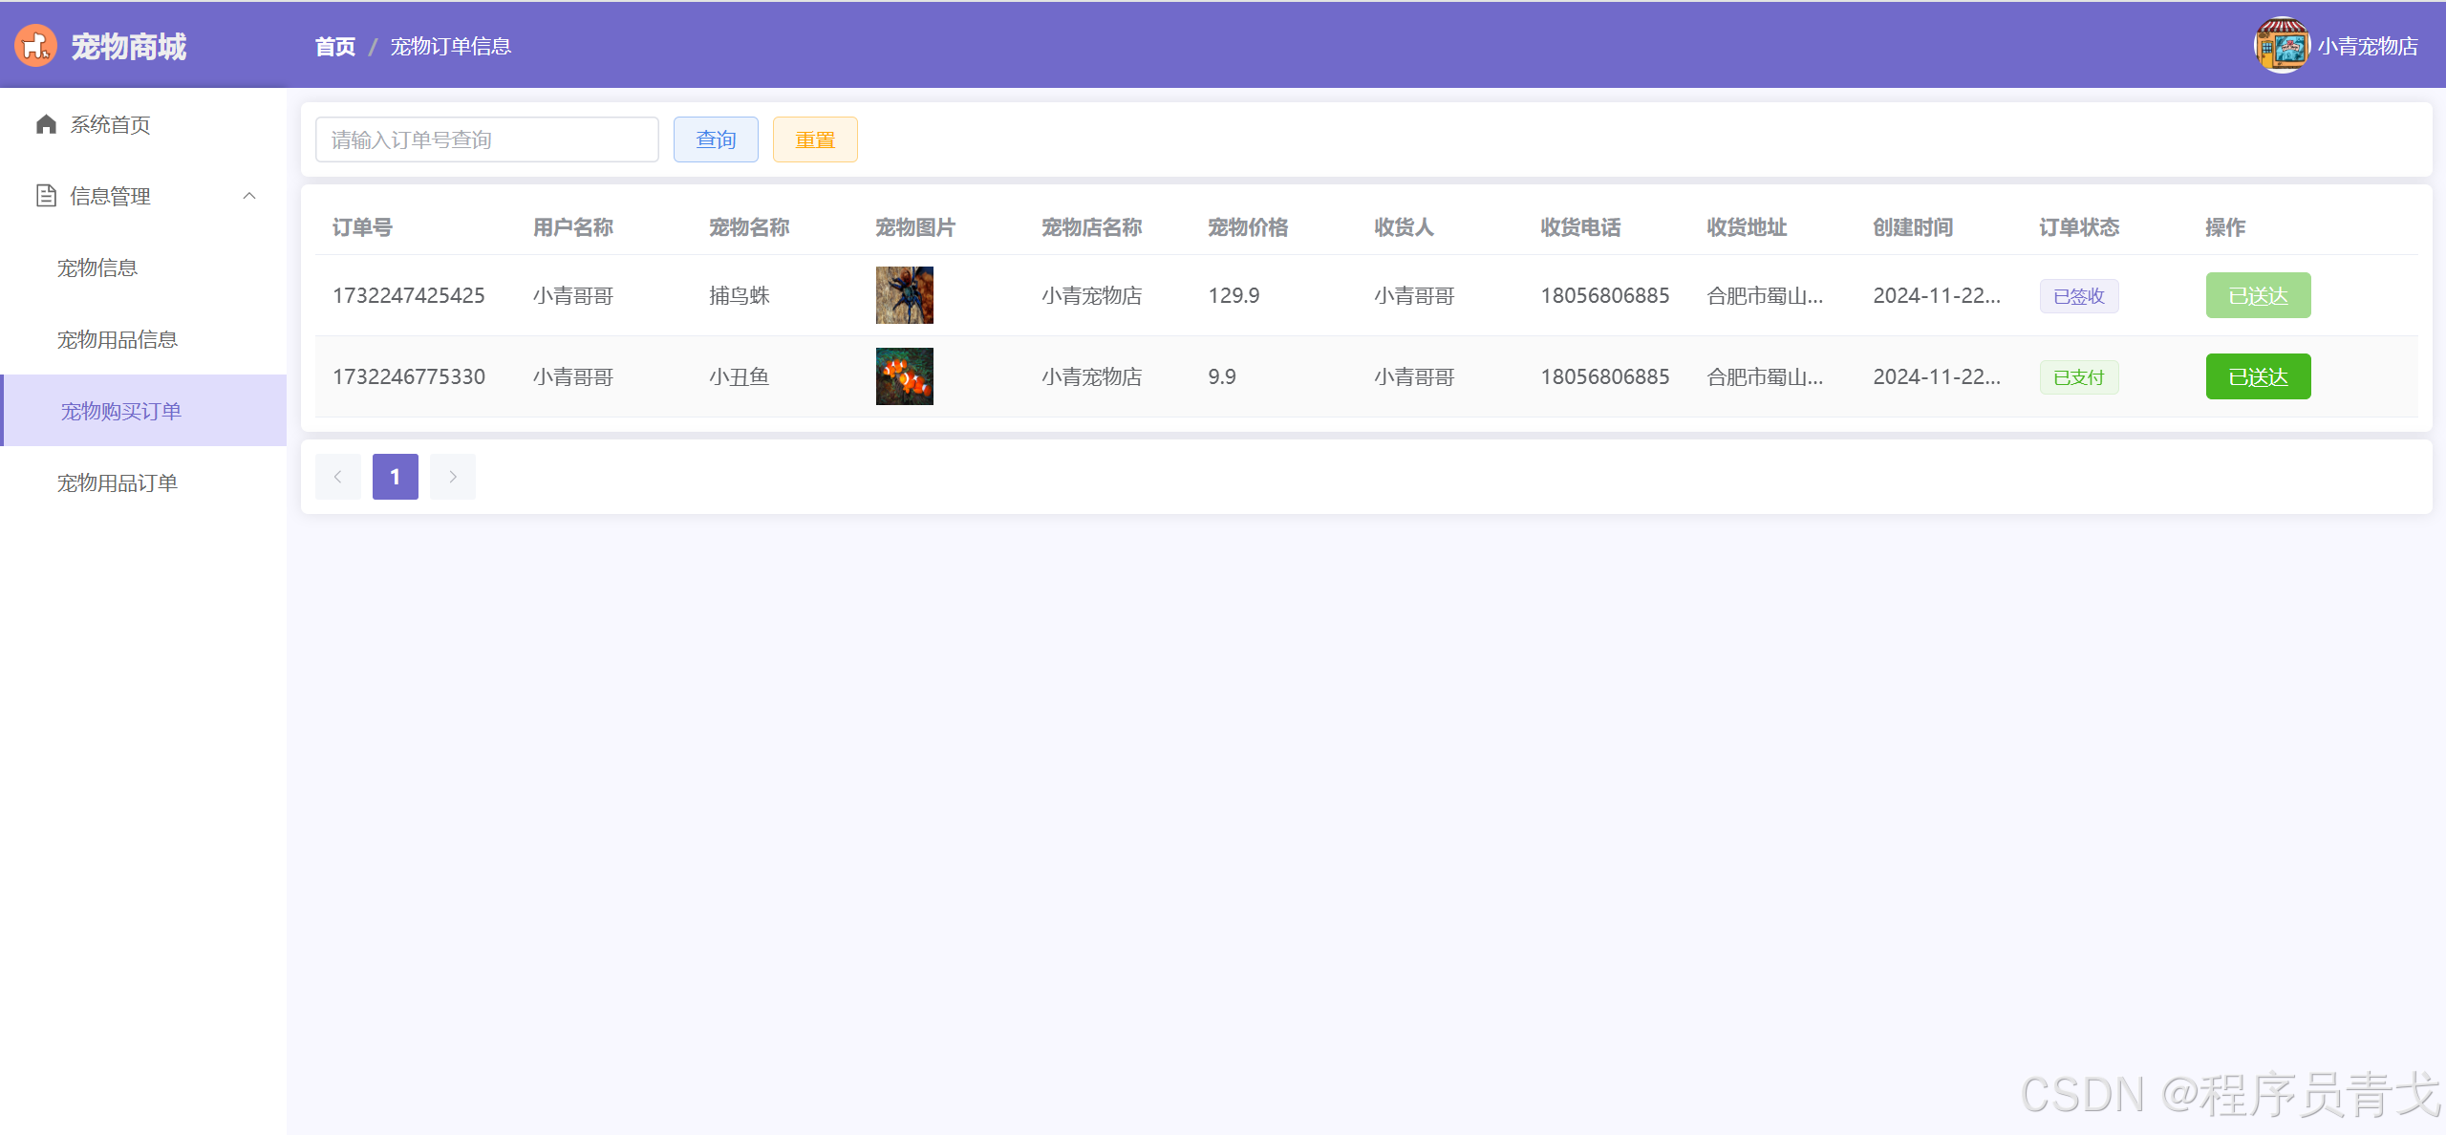Click the 查询 search button
The image size is (2446, 1135).
(x=716, y=139)
